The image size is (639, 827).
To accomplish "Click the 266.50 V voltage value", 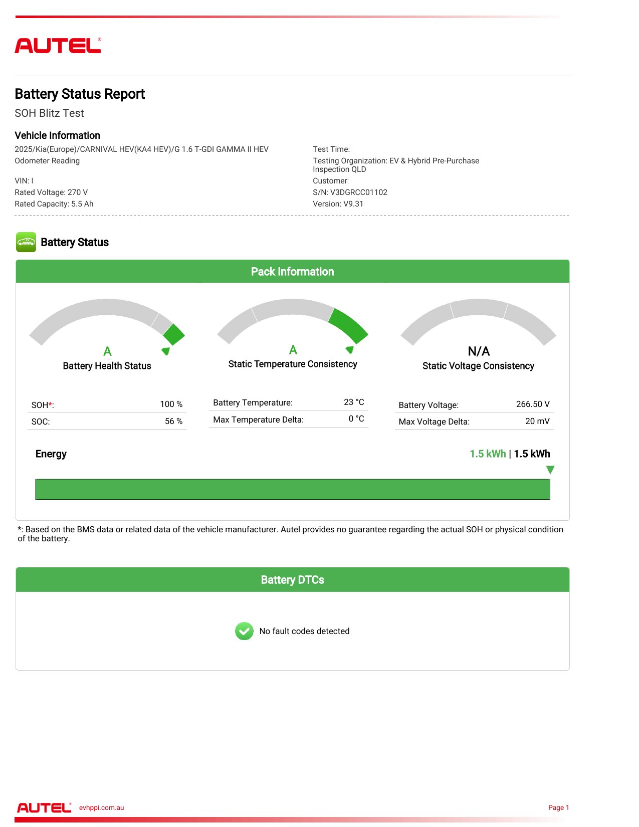I will click(533, 404).
